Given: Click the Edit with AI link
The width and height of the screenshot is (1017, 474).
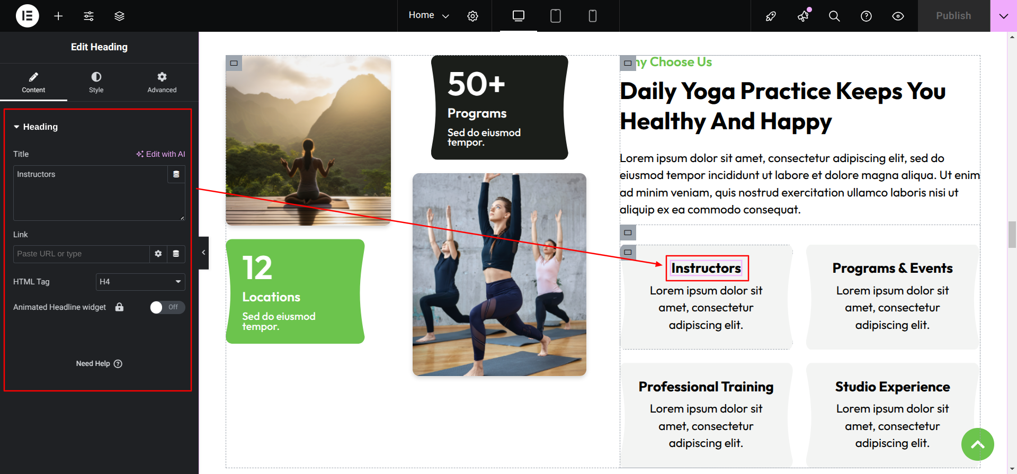Looking at the screenshot, I should click(160, 154).
